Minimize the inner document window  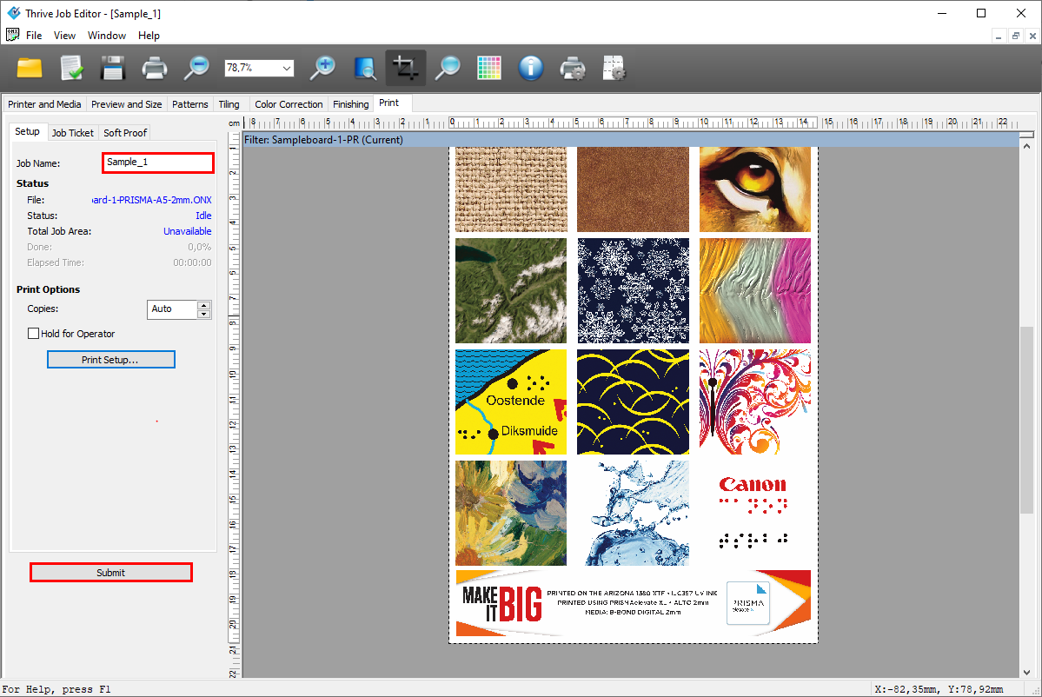click(999, 36)
